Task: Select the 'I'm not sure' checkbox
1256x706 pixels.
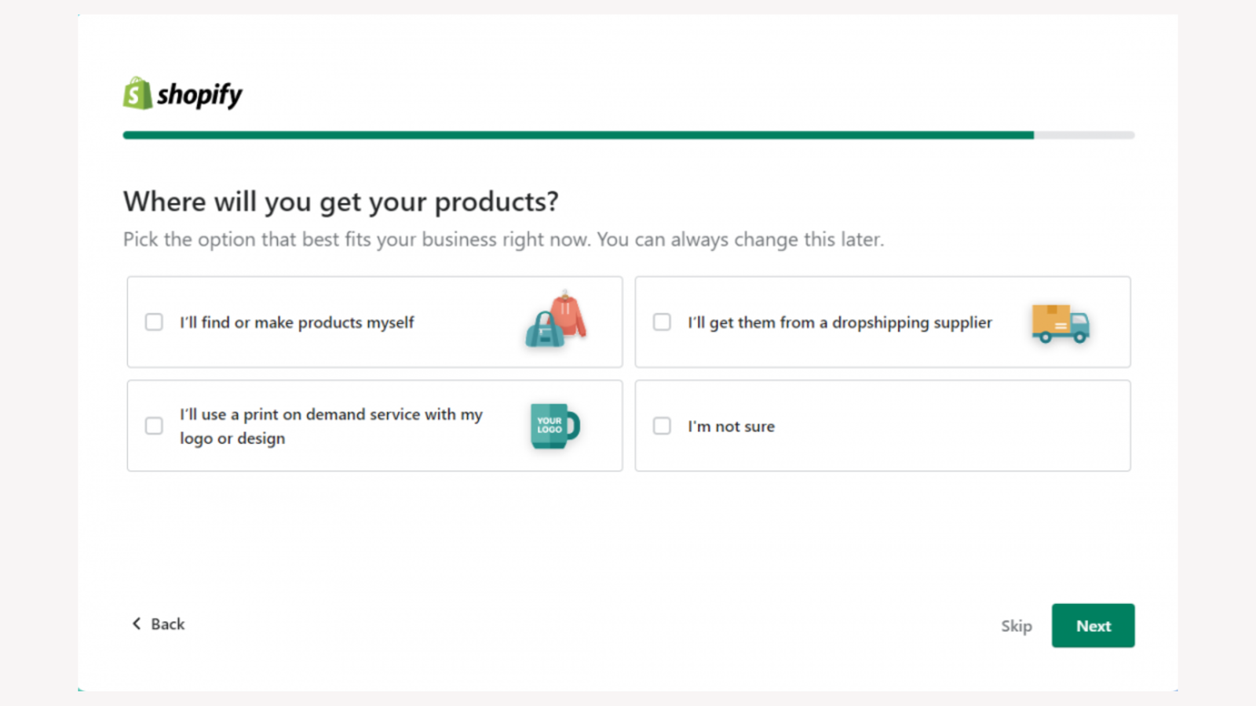Action: tap(662, 426)
